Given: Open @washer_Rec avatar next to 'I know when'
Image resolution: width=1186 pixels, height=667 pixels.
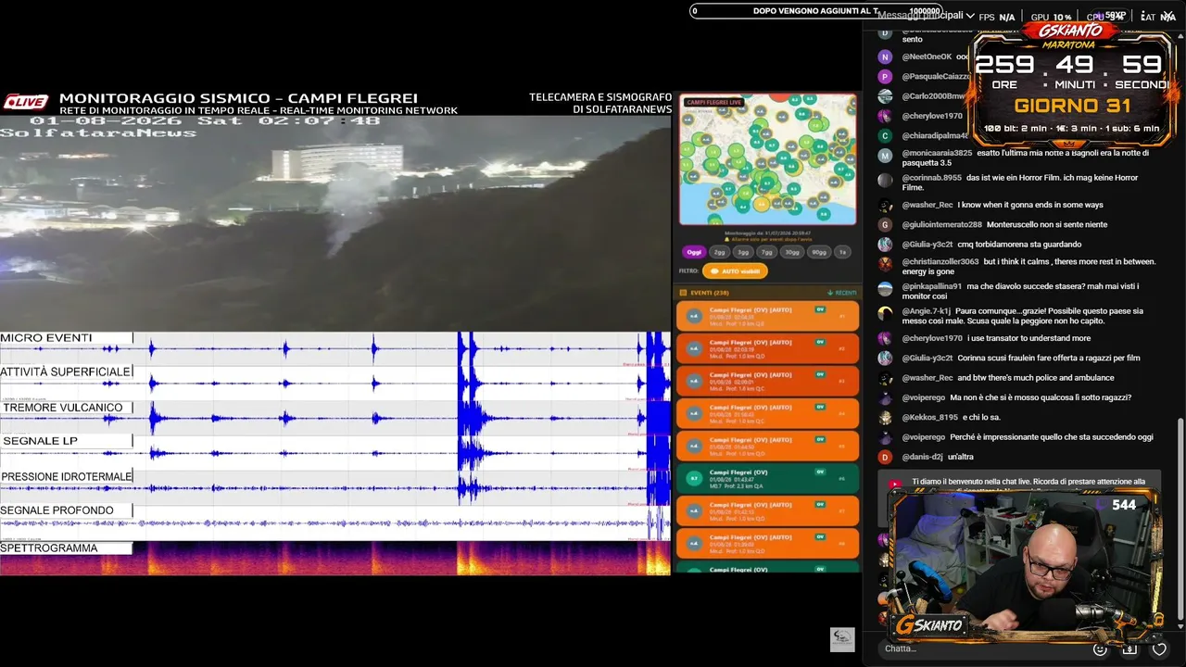Looking at the screenshot, I should [885, 205].
